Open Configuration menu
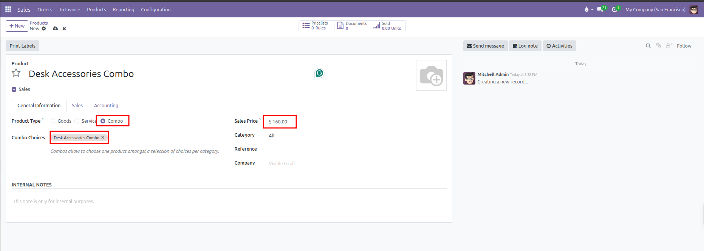The width and height of the screenshot is (704, 251). click(x=156, y=9)
